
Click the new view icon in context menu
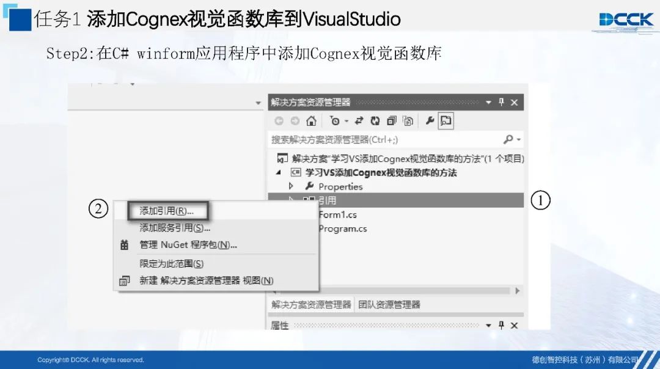[124, 280]
